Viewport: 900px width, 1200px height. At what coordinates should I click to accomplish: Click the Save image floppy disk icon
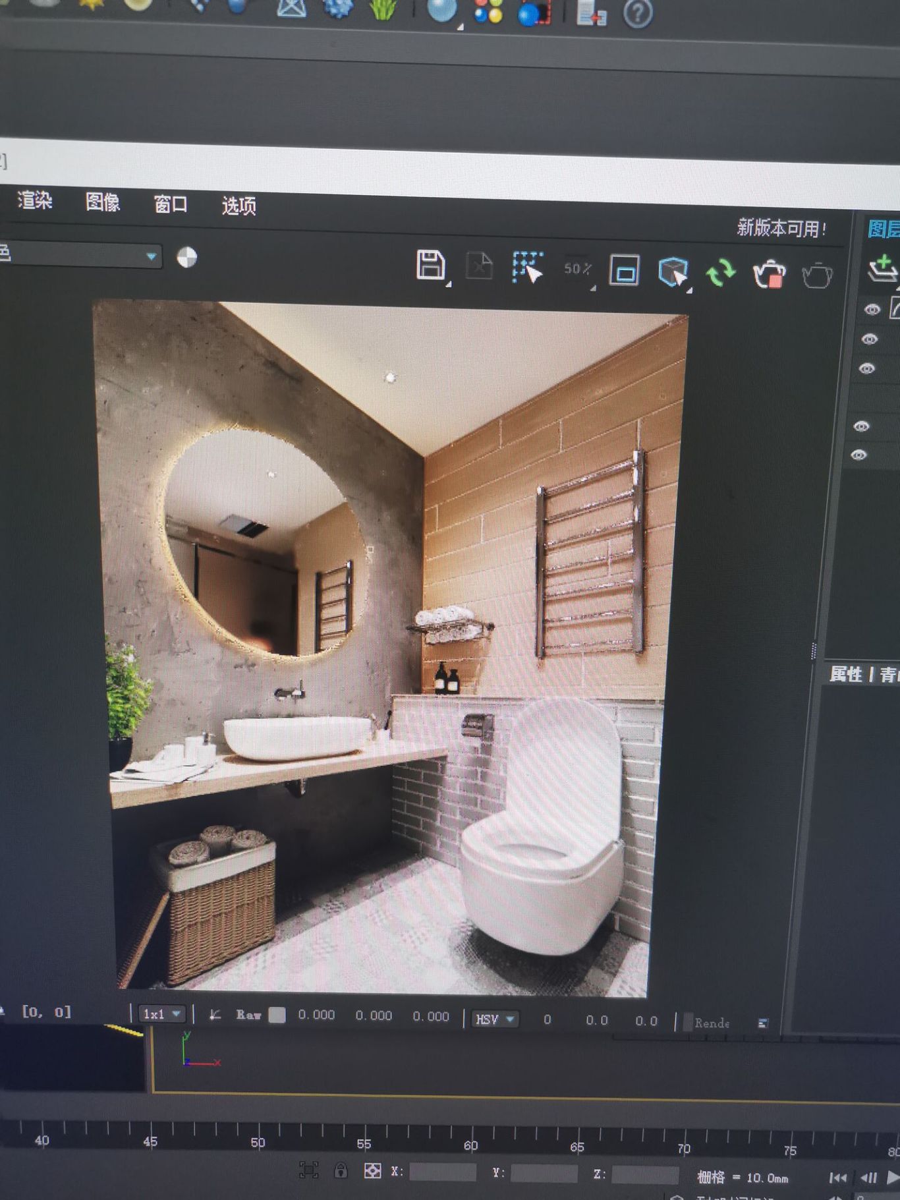point(431,265)
